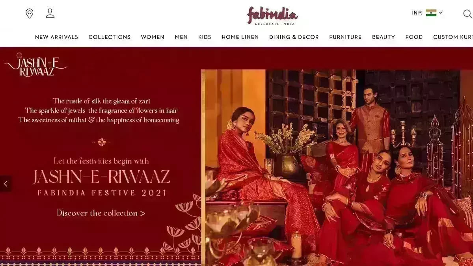Open the store locator pin icon
473x266 pixels.
[30, 13]
